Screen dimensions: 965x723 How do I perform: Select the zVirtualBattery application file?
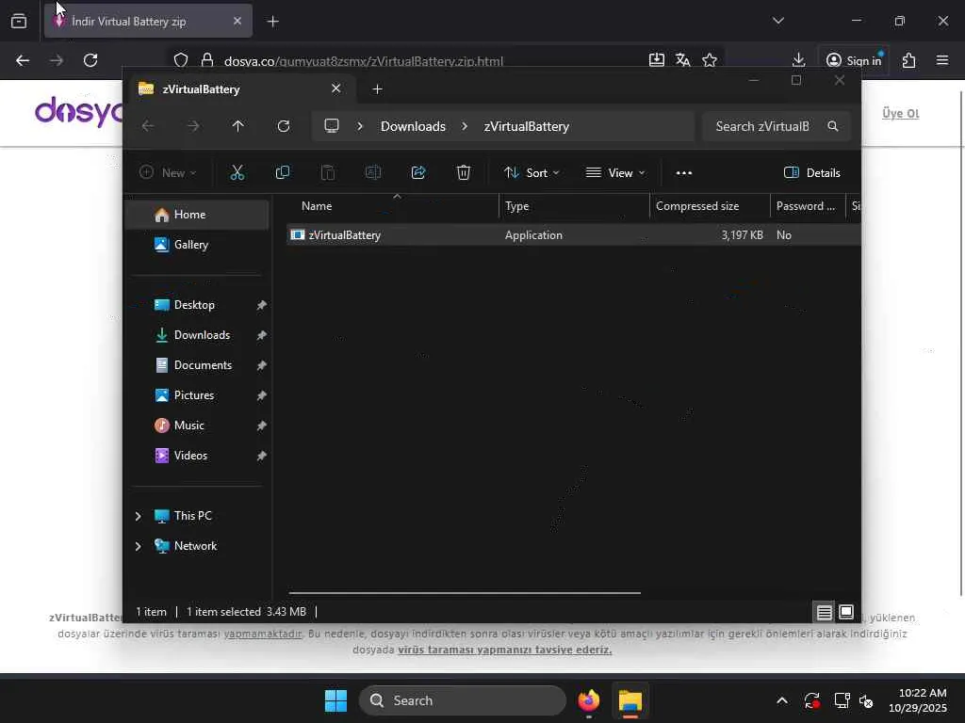[x=574, y=234]
